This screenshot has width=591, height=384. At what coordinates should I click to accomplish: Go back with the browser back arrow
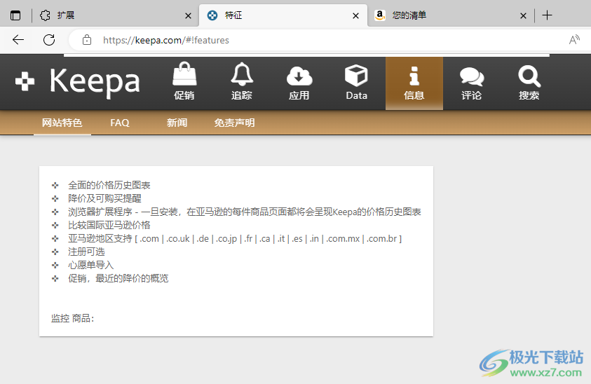[18, 40]
